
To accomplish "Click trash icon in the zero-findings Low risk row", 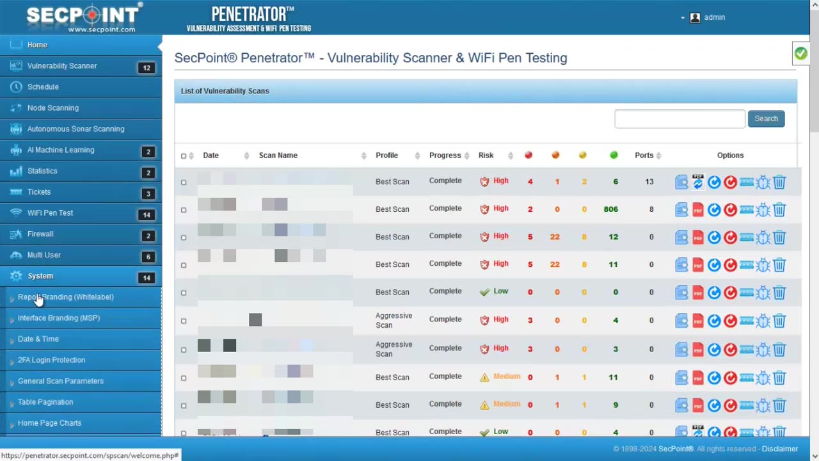I will coord(779,293).
